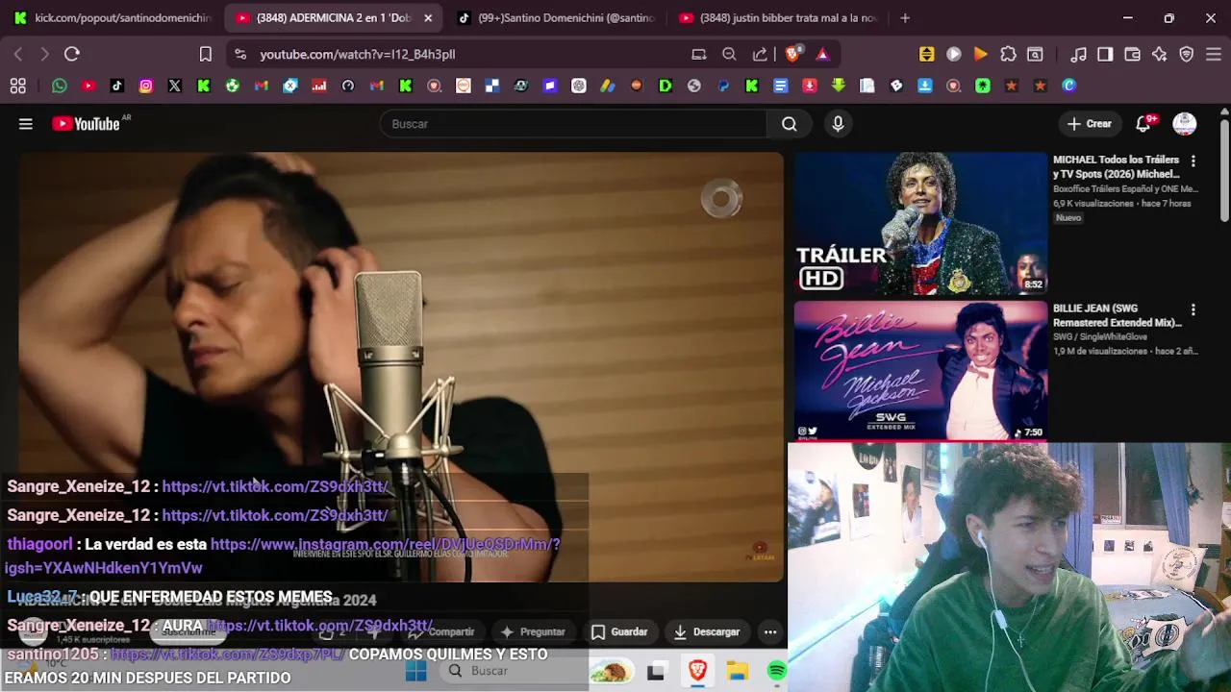The image size is (1231, 692).
Task: Click the Descargar button under the video
Action: tap(707, 631)
